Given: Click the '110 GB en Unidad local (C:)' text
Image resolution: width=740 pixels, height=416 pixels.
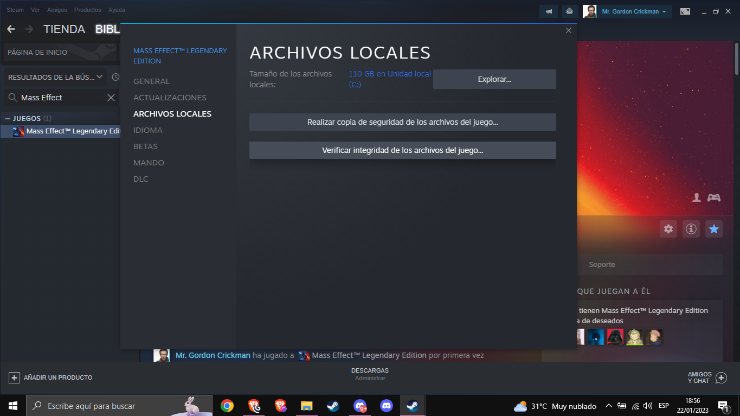Looking at the screenshot, I should point(390,79).
